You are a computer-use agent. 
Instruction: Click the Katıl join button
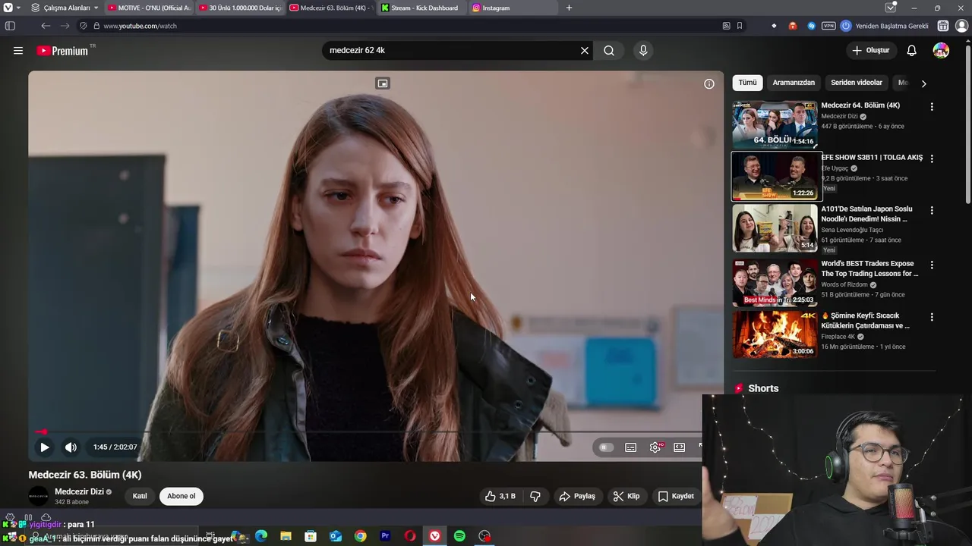pyautogui.click(x=140, y=496)
